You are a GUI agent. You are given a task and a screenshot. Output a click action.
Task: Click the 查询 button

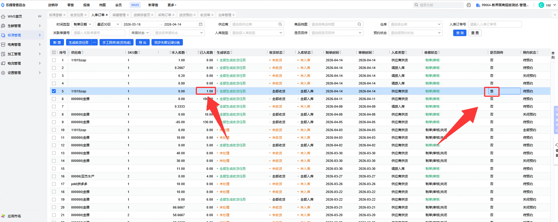click(460, 33)
